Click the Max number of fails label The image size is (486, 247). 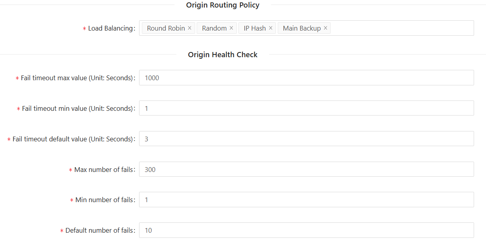pos(104,170)
